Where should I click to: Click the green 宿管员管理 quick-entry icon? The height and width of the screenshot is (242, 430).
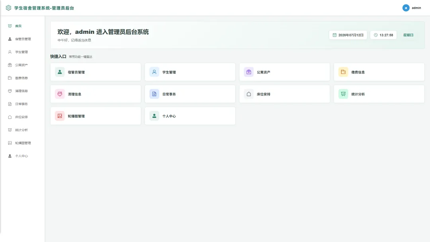coord(60,72)
